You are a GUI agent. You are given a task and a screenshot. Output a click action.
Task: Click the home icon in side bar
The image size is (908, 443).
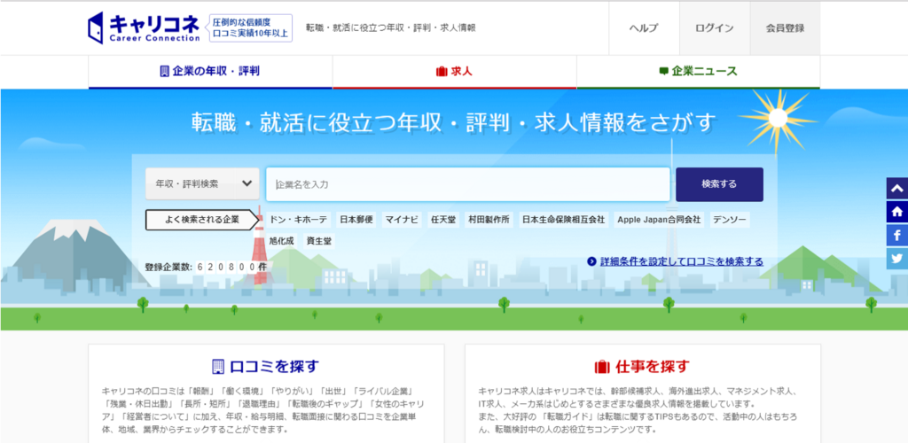tap(897, 213)
